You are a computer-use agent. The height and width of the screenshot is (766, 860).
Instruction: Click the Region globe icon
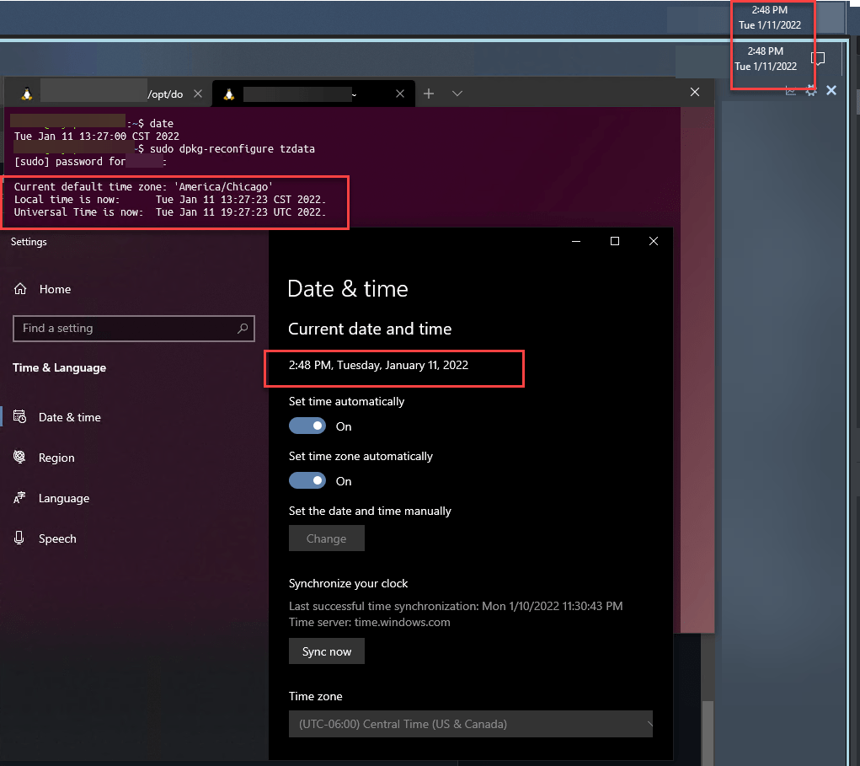pyautogui.click(x=20, y=457)
